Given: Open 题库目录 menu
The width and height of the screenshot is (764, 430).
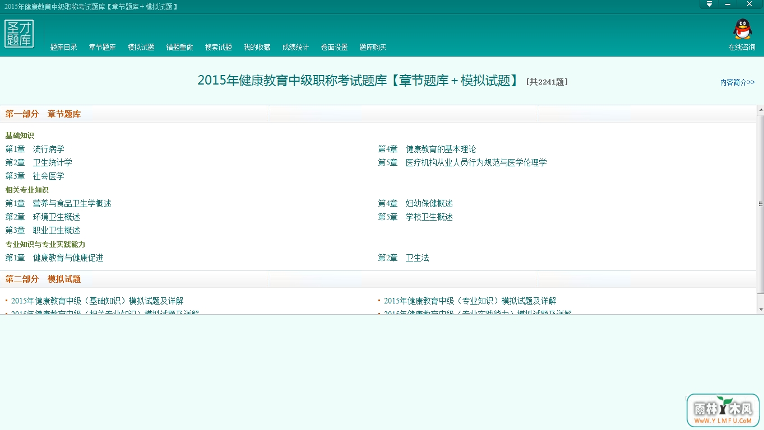Looking at the screenshot, I should pyautogui.click(x=64, y=47).
